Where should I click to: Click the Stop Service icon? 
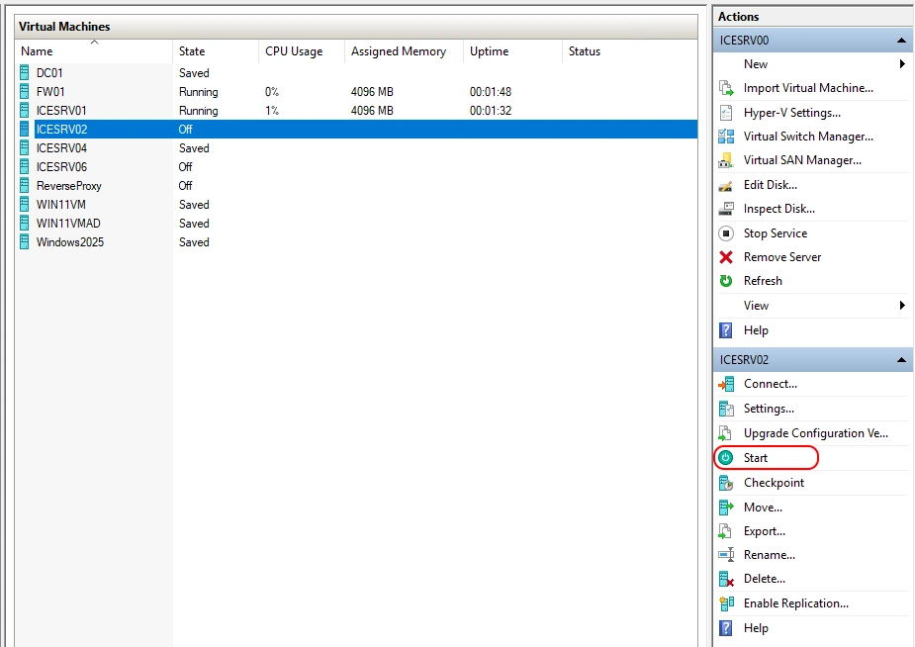726,233
